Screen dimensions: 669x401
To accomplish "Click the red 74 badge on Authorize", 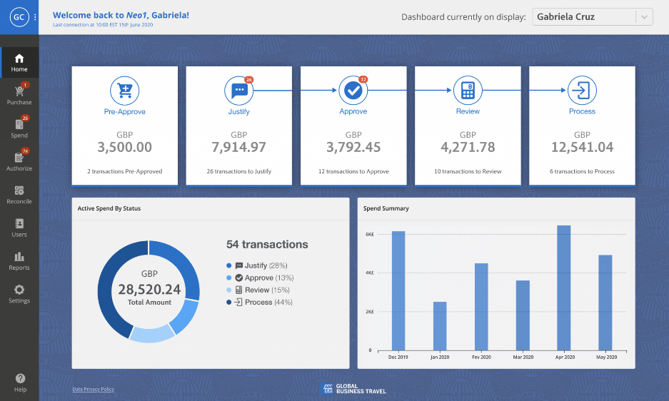I will pyautogui.click(x=25, y=151).
